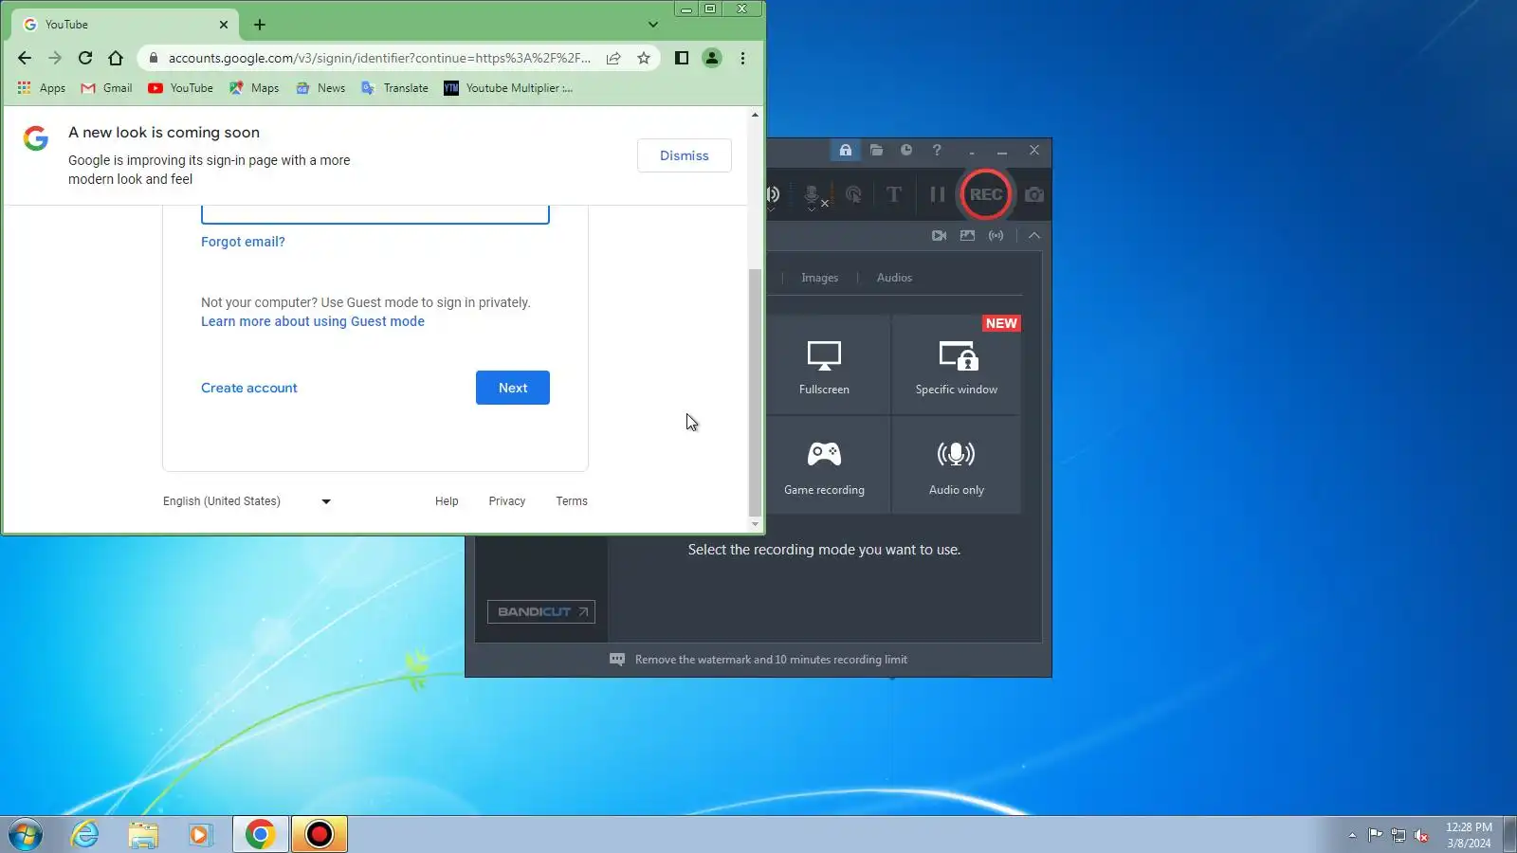Viewport: 1517px width, 853px height.
Task: Open Windows Explorer from the taskbar
Action: pyautogui.click(x=143, y=834)
